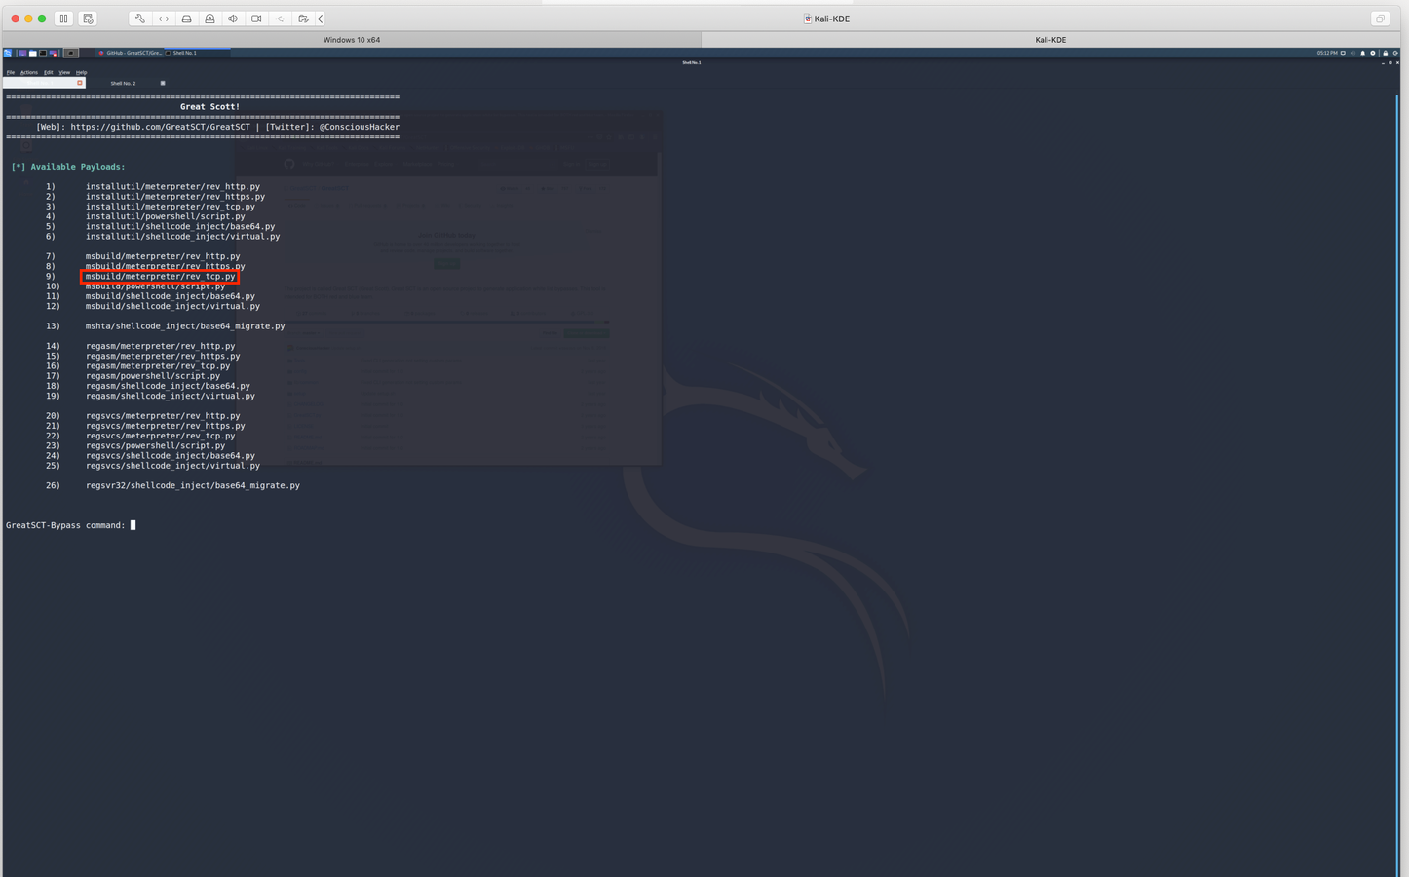
Task: Select line msbuild/shellcode_inject/base64.py
Action: tap(171, 296)
